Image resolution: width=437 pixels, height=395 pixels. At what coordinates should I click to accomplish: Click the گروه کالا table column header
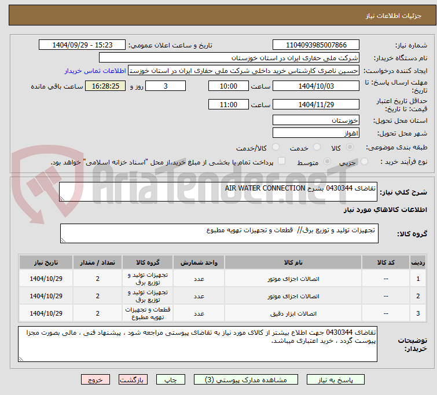pos(148,262)
